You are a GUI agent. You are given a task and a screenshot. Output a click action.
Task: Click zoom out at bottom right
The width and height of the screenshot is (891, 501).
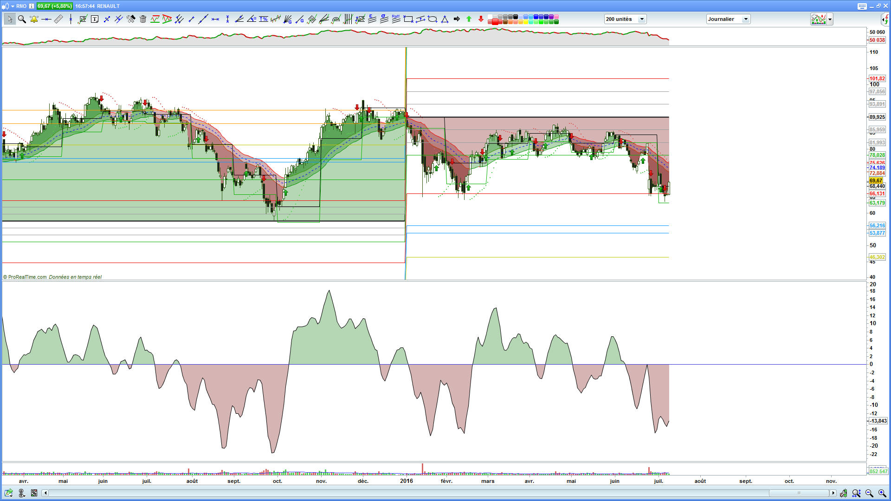click(x=869, y=493)
